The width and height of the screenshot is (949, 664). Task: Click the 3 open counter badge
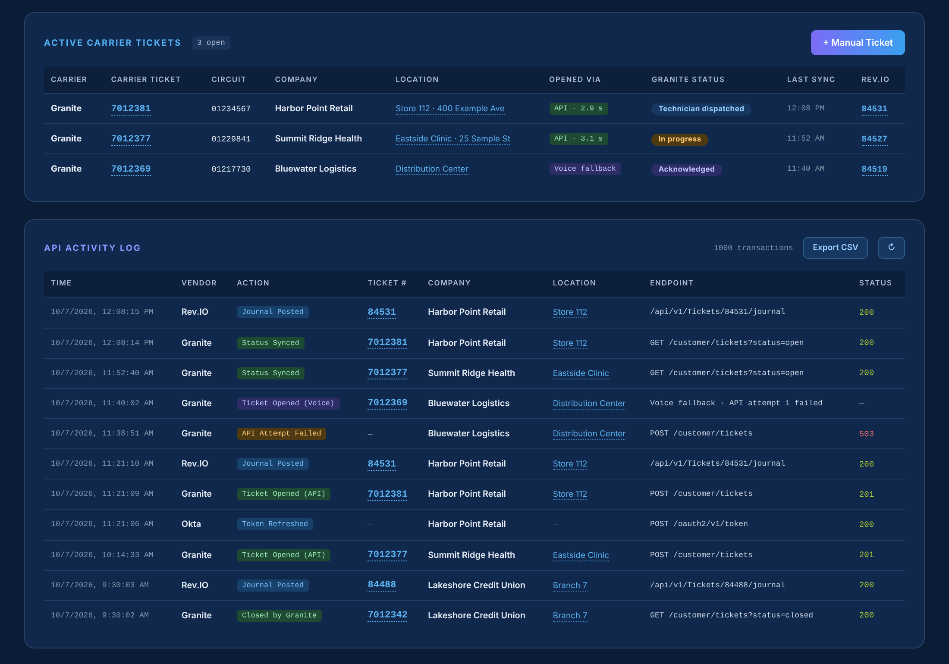click(211, 43)
